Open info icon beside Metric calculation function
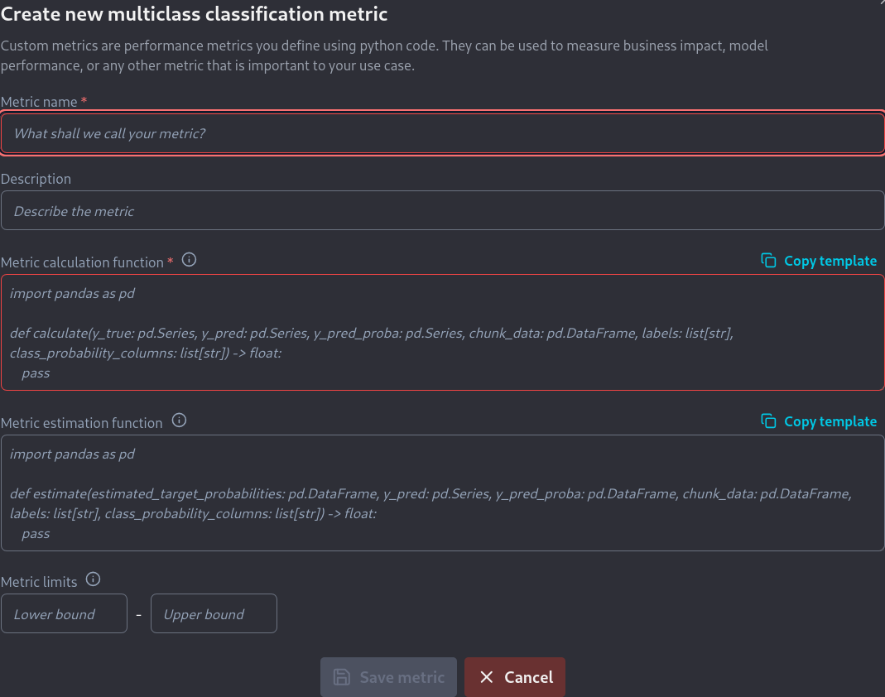885x697 pixels. coord(189,260)
